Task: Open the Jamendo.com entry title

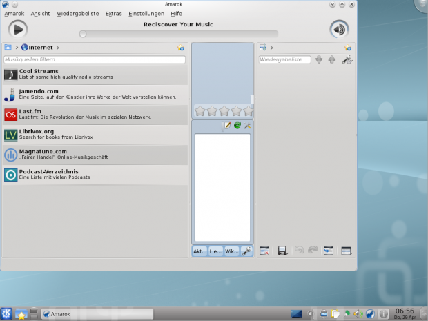Action: coord(39,91)
